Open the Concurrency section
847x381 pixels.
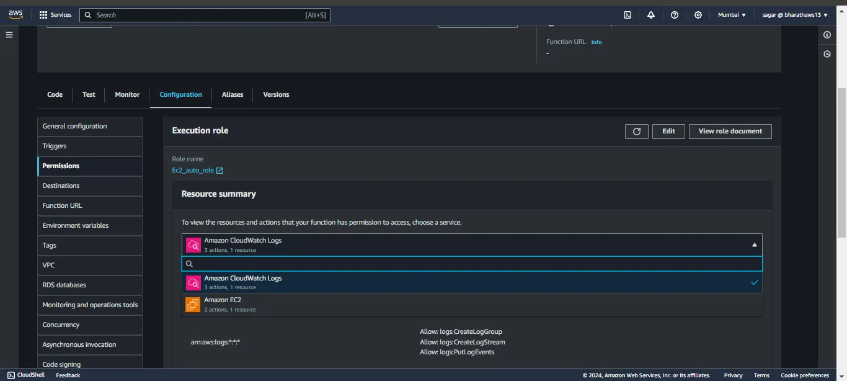pos(90,325)
